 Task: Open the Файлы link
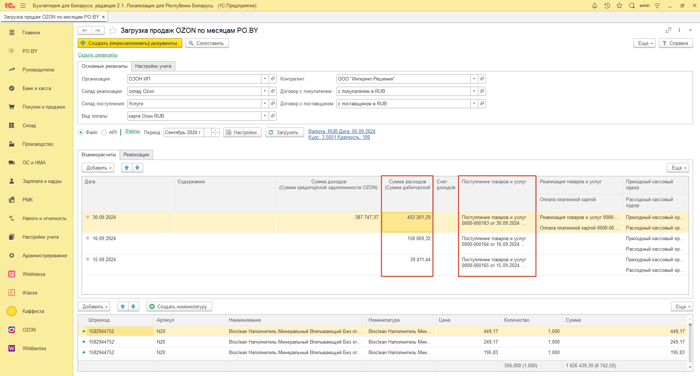[x=133, y=131]
